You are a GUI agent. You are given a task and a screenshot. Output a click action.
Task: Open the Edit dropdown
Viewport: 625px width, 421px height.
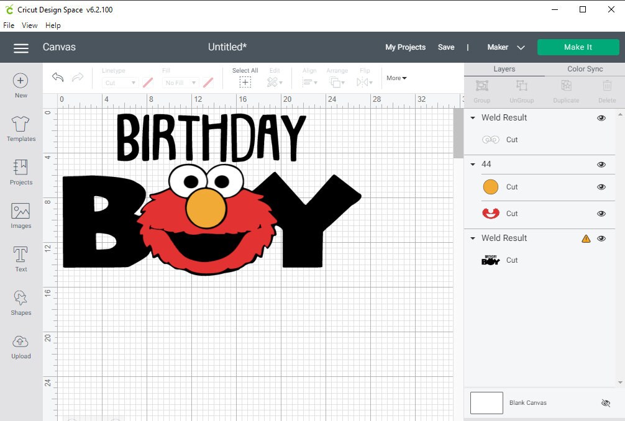[x=275, y=83]
